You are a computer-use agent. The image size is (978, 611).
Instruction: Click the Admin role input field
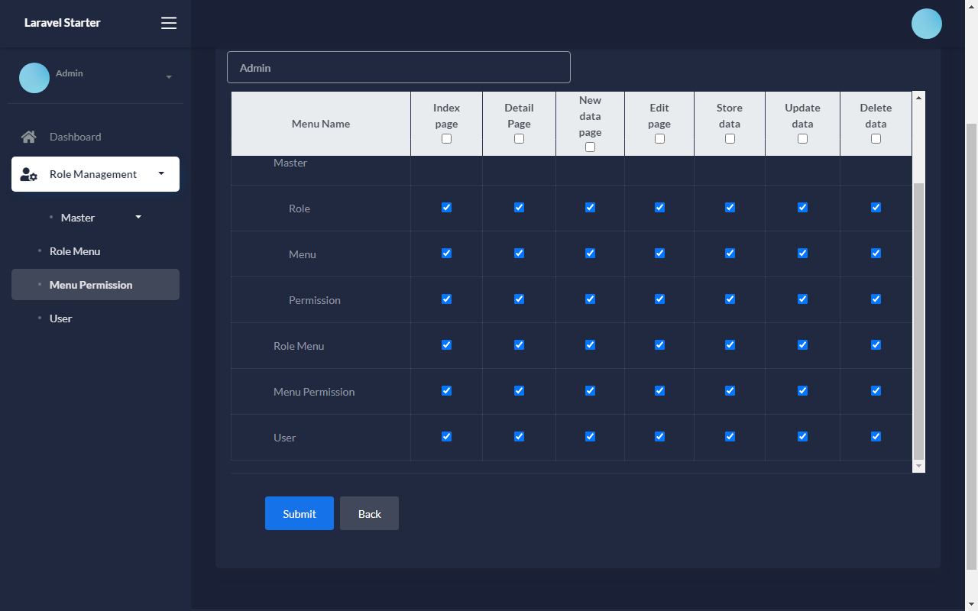pyautogui.click(x=399, y=67)
